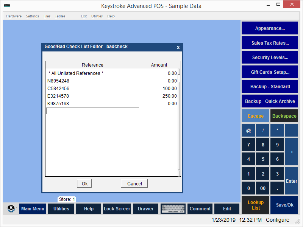This screenshot has width=303, height=227.
Task: Click the Edit button in the bottom bar
Action: click(227, 209)
